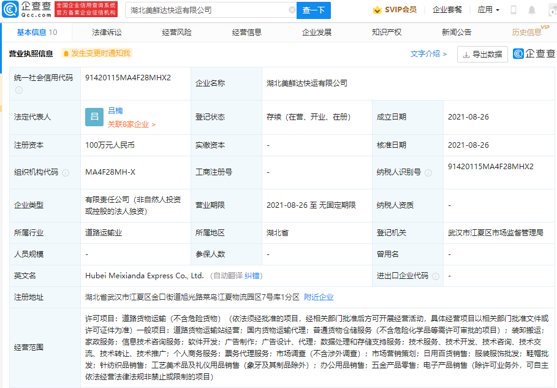Expand 关联8家企业 related companies
Image resolution: width=557 pixels, height=388 pixels.
tap(131, 124)
